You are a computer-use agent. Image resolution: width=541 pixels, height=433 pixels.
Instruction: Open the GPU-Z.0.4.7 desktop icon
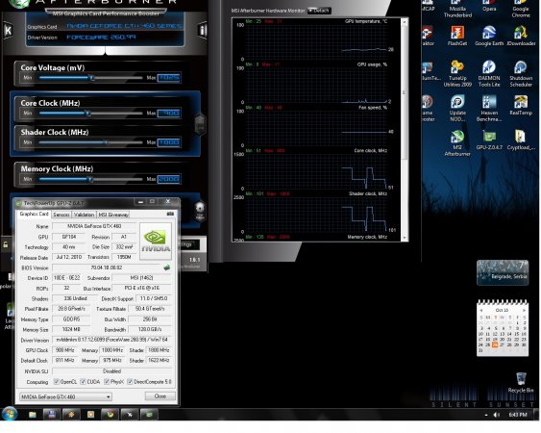pyautogui.click(x=489, y=140)
